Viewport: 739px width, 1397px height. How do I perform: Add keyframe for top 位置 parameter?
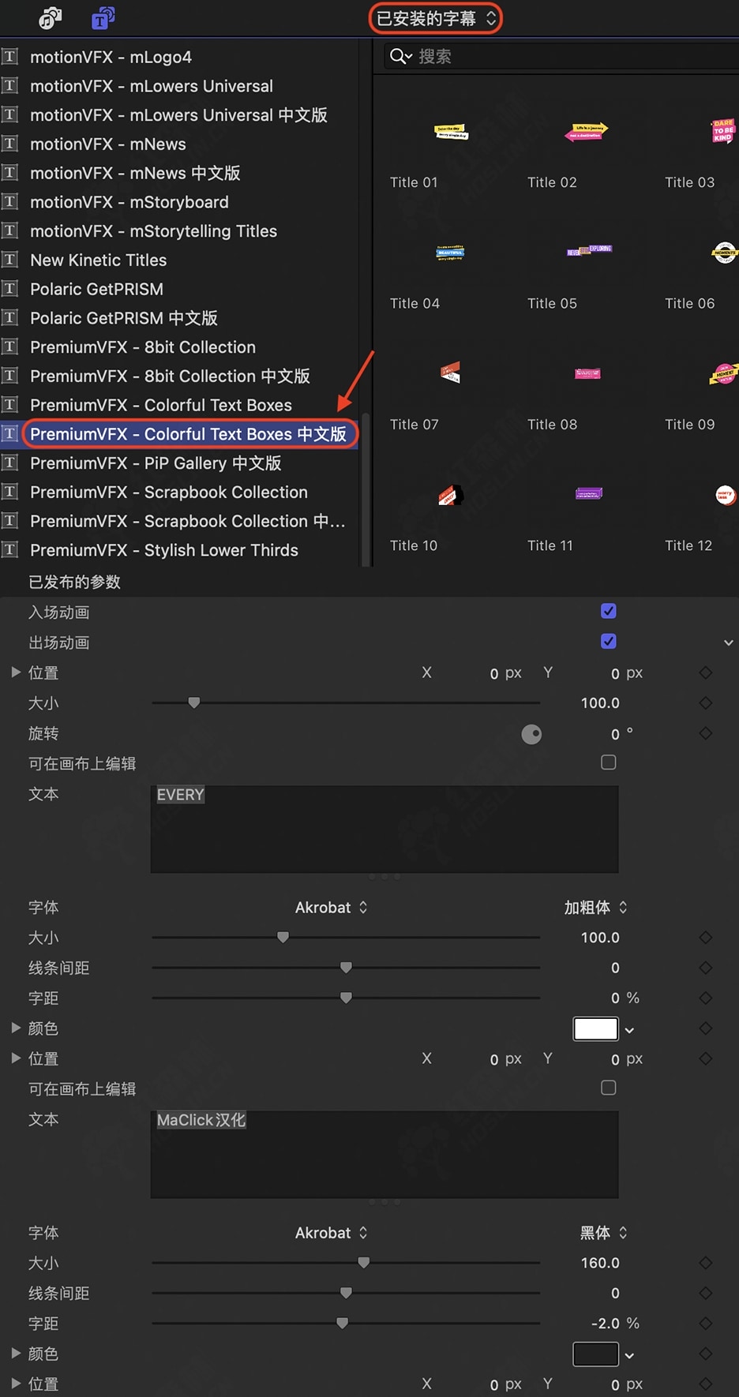[706, 672]
